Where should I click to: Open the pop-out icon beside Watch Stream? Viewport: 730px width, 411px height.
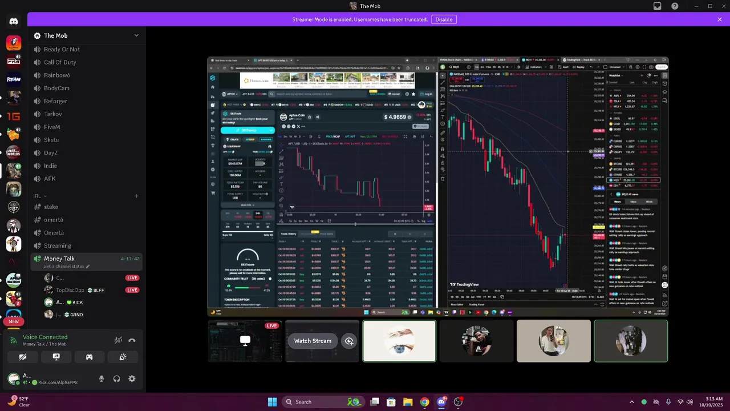(349, 341)
